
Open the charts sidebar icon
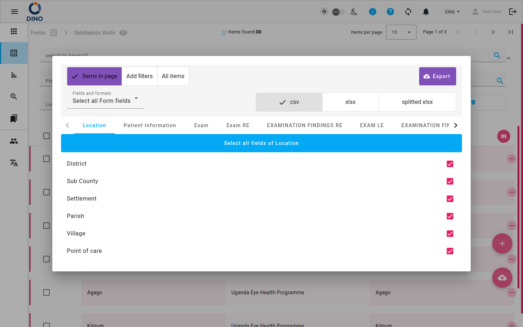14,75
